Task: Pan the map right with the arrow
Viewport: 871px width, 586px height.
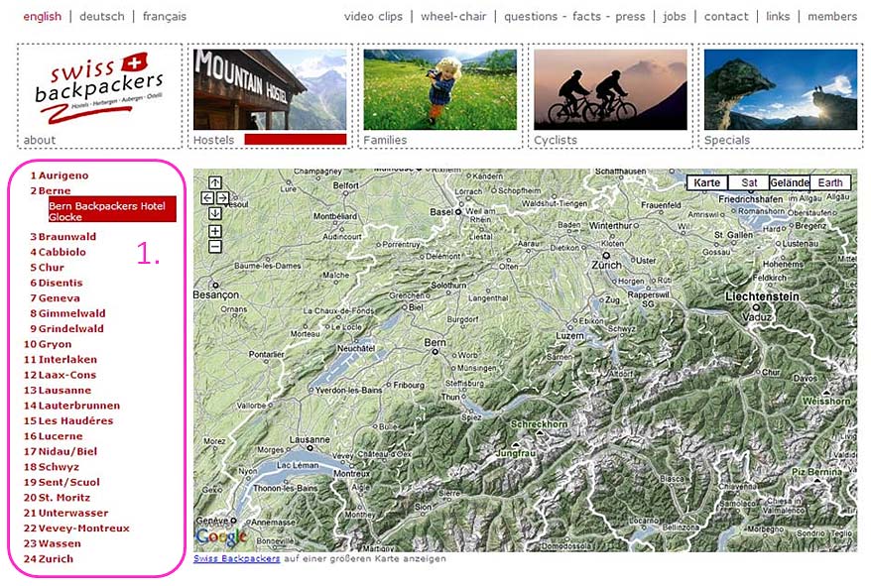Action: click(223, 198)
